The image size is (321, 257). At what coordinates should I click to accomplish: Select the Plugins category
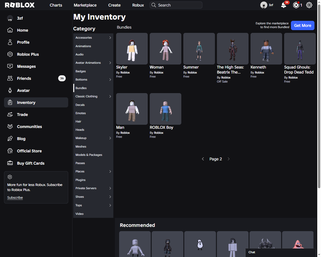[x=93, y=180]
